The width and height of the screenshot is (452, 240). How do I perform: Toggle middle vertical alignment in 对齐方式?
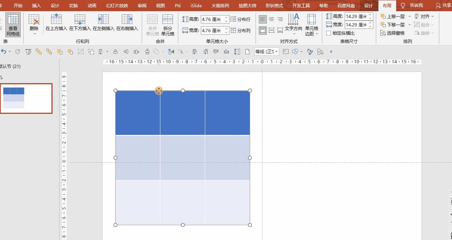[x=271, y=30]
